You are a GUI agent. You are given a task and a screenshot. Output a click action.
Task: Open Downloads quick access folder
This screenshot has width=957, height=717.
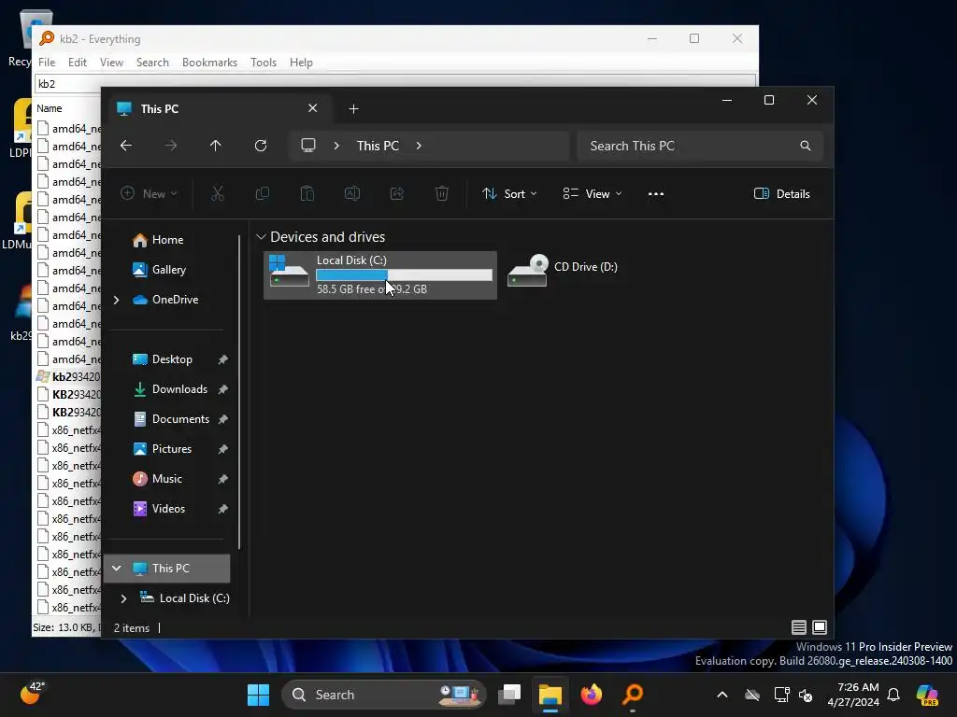click(179, 389)
